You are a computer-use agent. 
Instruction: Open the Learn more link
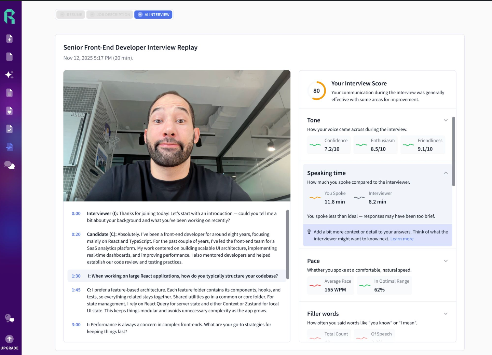click(402, 239)
